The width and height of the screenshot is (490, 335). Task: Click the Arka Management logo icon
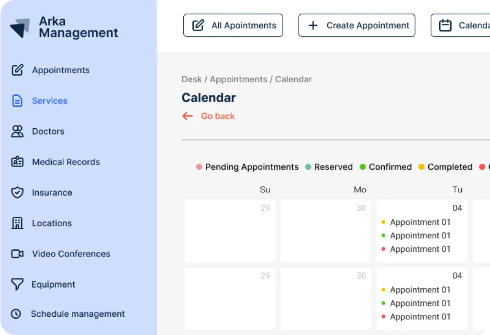pyautogui.click(x=20, y=28)
